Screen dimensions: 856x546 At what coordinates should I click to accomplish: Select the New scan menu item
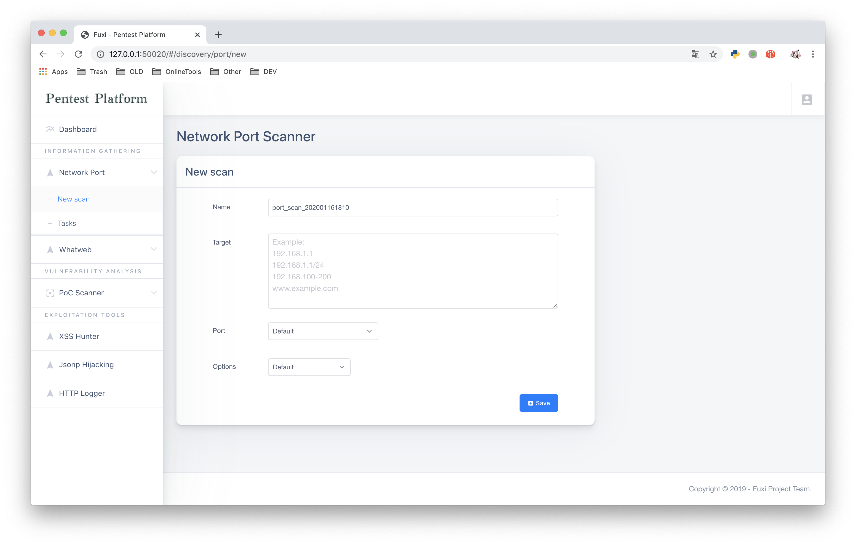point(73,199)
